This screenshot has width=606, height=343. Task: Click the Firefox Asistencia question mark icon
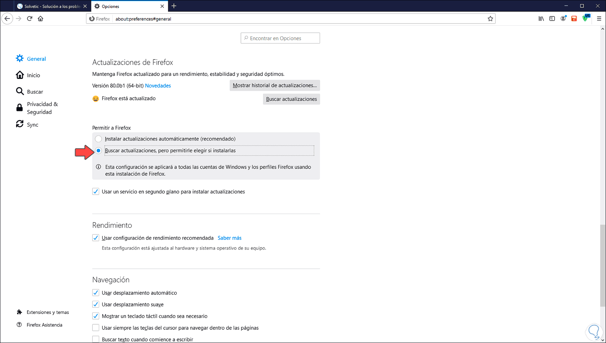coord(19,325)
